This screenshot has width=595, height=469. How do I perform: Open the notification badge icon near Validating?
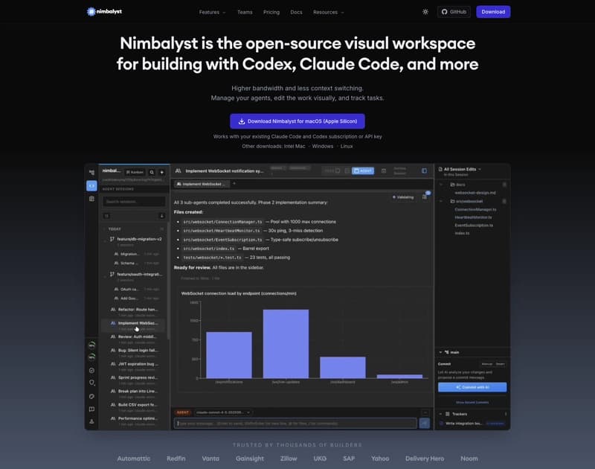425,196
